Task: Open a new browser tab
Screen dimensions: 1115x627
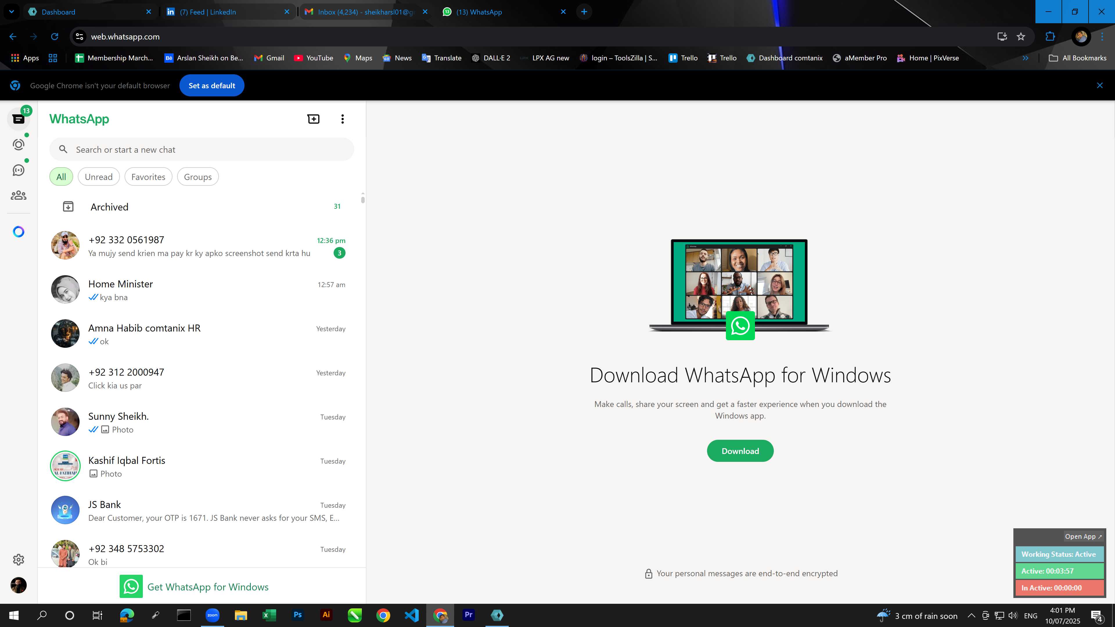Action: tap(584, 12)
